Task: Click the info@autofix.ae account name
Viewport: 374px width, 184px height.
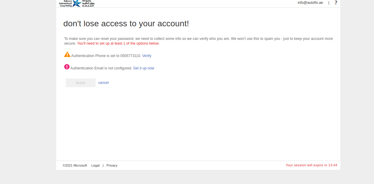Action: 310,3
